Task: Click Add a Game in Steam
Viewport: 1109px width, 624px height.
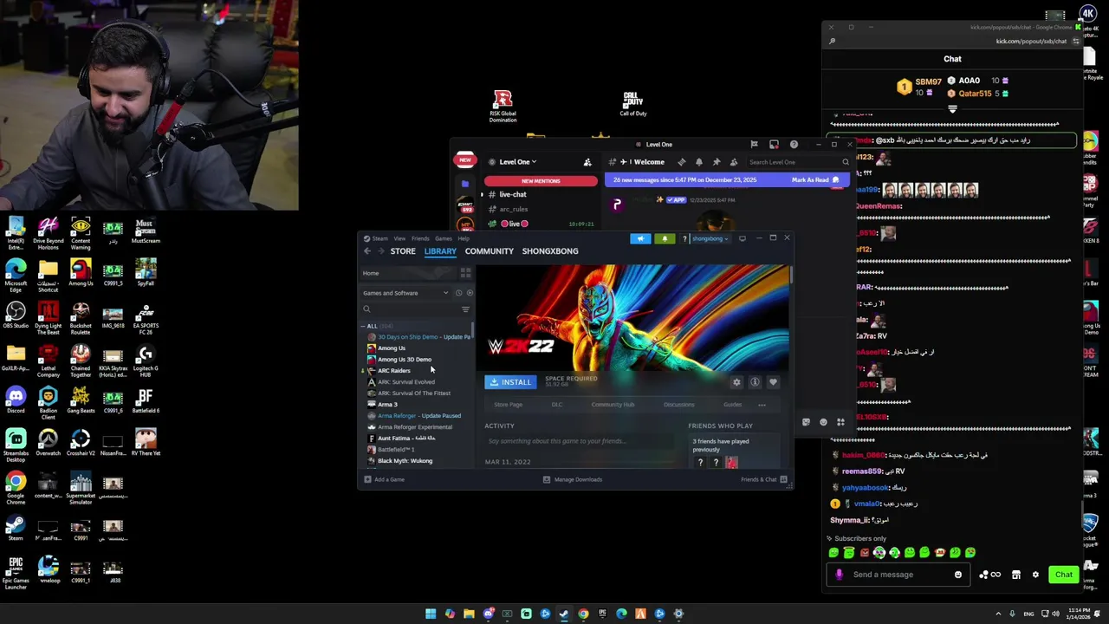Action: [384, 479]
